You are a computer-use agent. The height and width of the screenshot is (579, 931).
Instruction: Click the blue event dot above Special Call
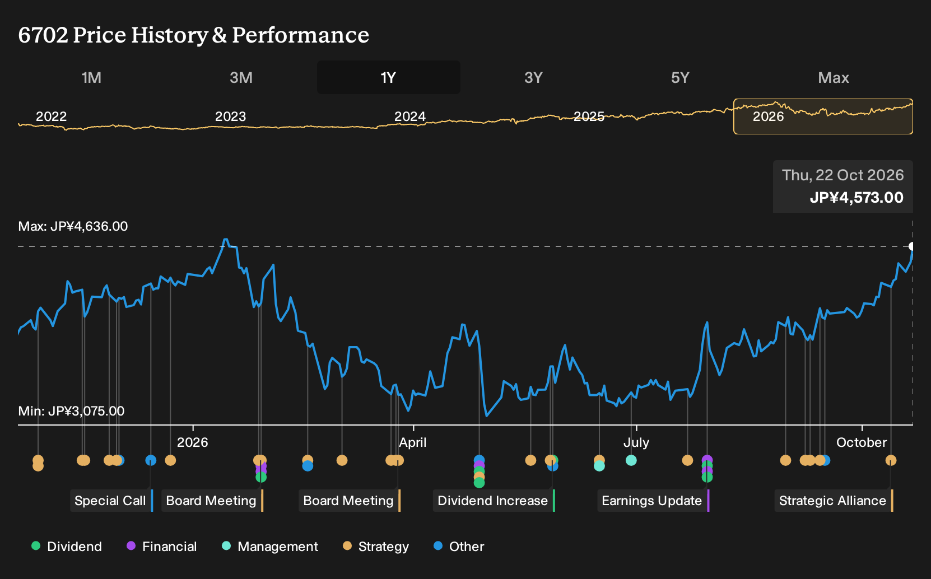[x=151, y=460]
